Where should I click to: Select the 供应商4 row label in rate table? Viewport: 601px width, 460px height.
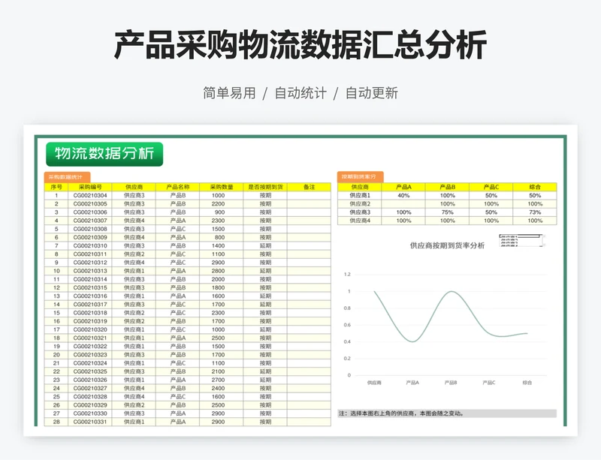[360, 221]
